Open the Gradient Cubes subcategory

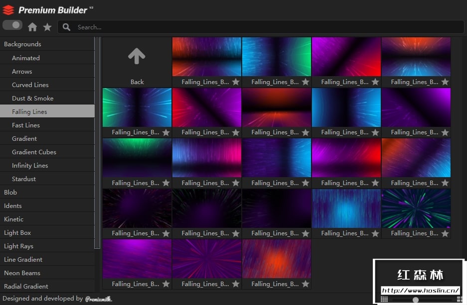click(34, 152)
